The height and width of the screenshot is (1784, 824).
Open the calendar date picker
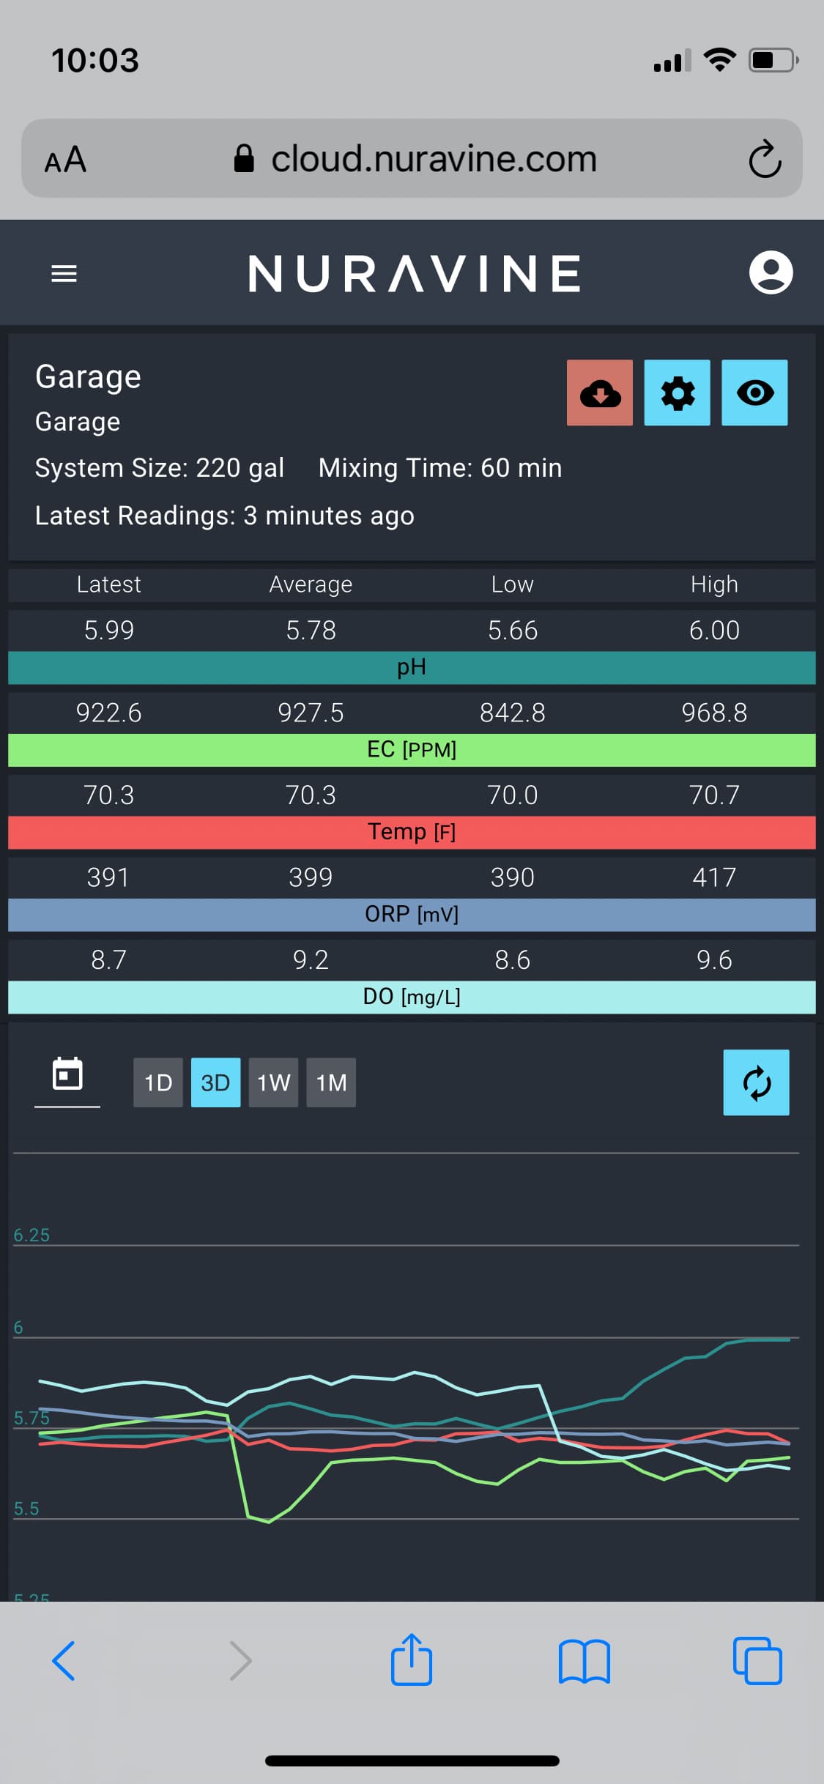(x=67, y=1075)
